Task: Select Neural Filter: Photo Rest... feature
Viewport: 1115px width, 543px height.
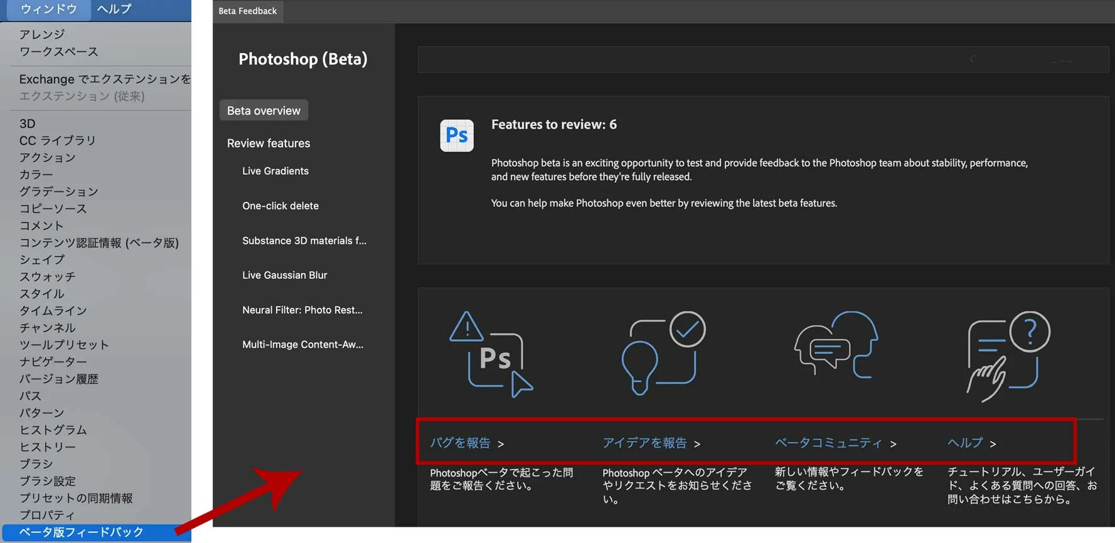Action: pyautogui.click(x=302, y=310)
